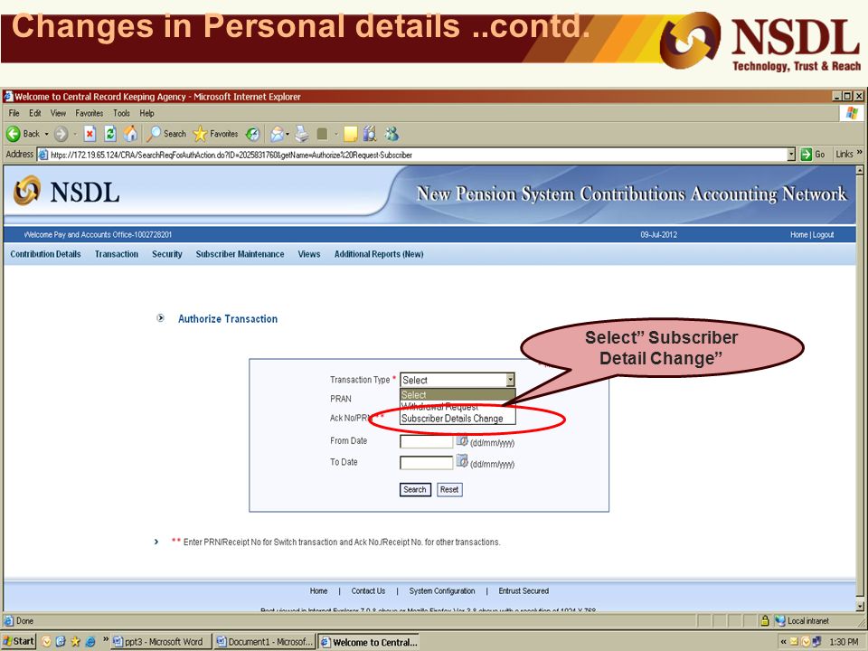Open Additional Reports (New) menu
Viewport: 868px width, 651px height.
coord(379,254)
